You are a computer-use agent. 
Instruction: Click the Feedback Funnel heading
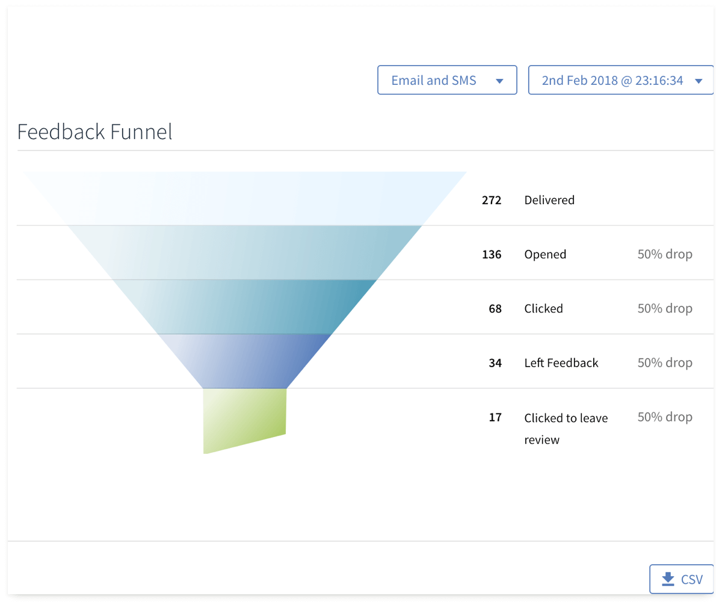(x=95, y=131)
